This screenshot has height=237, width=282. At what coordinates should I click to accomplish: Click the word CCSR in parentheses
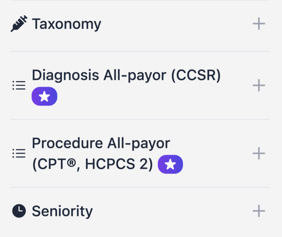196,76
